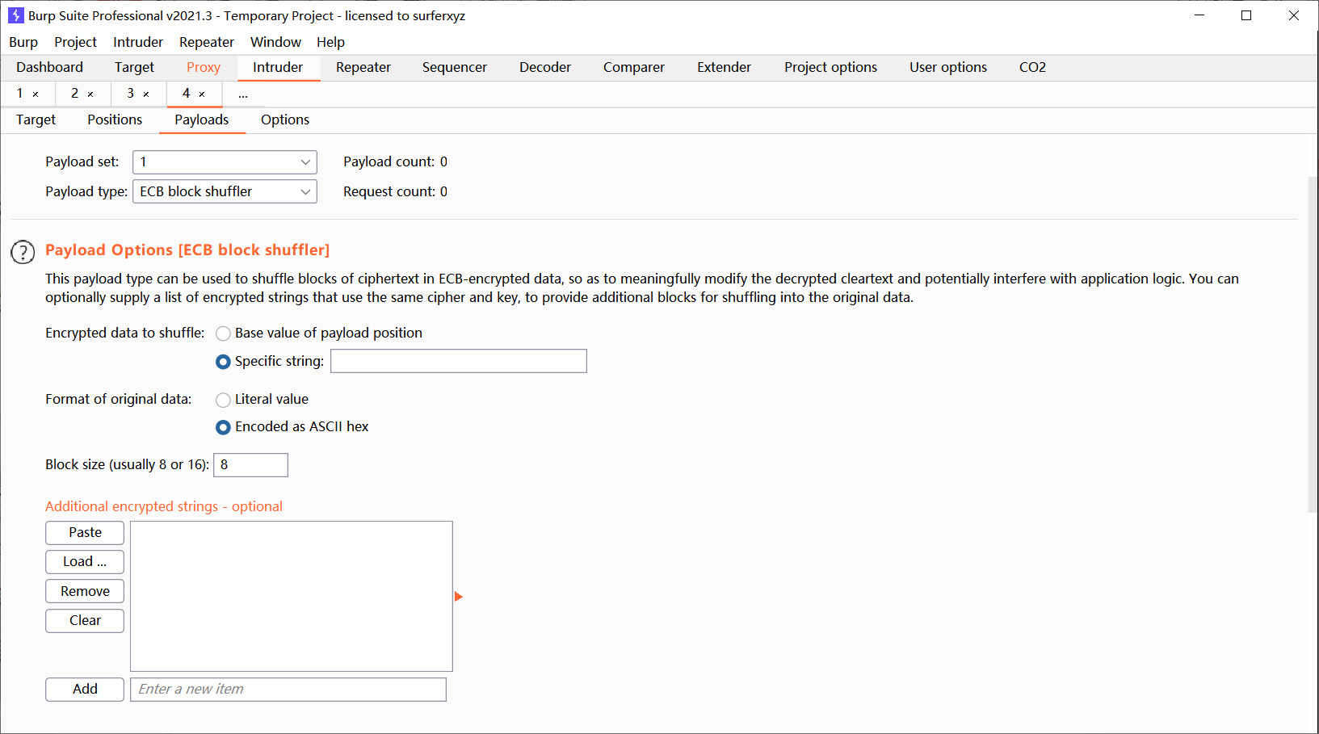The width and height of the screenshot is (1319, 734).
Task: Click the Burp Suite logo icon in title bar
Action: [x=15, y=15]
